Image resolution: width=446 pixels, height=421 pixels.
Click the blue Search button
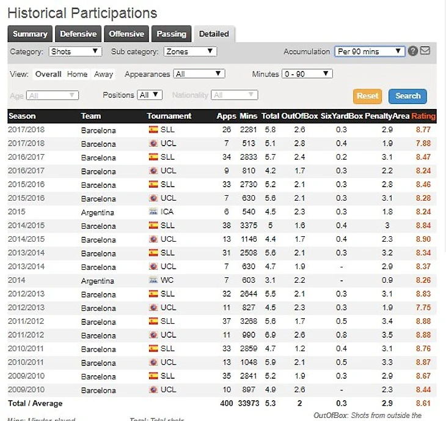[408, 96]
